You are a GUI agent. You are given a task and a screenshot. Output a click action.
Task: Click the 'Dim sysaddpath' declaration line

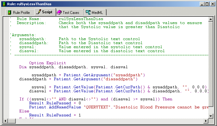point(73,67)
